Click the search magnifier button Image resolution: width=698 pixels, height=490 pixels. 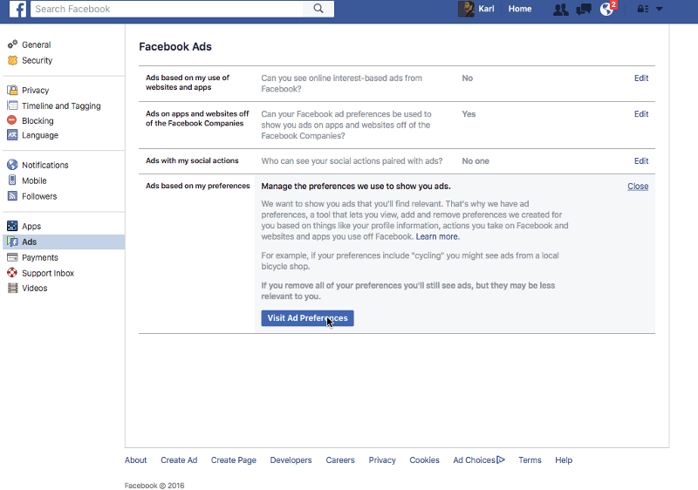point(318,9)
